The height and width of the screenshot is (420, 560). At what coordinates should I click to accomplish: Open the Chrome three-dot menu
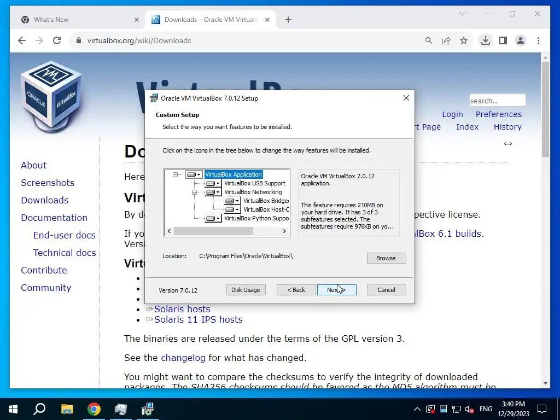coord(538,40)
